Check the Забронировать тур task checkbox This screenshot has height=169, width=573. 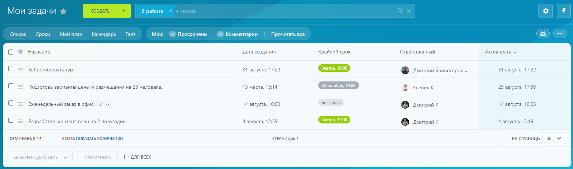[11, 69]
